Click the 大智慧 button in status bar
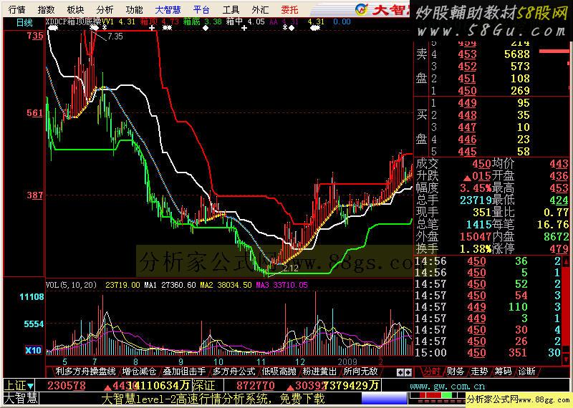 [x=21, y=399]
